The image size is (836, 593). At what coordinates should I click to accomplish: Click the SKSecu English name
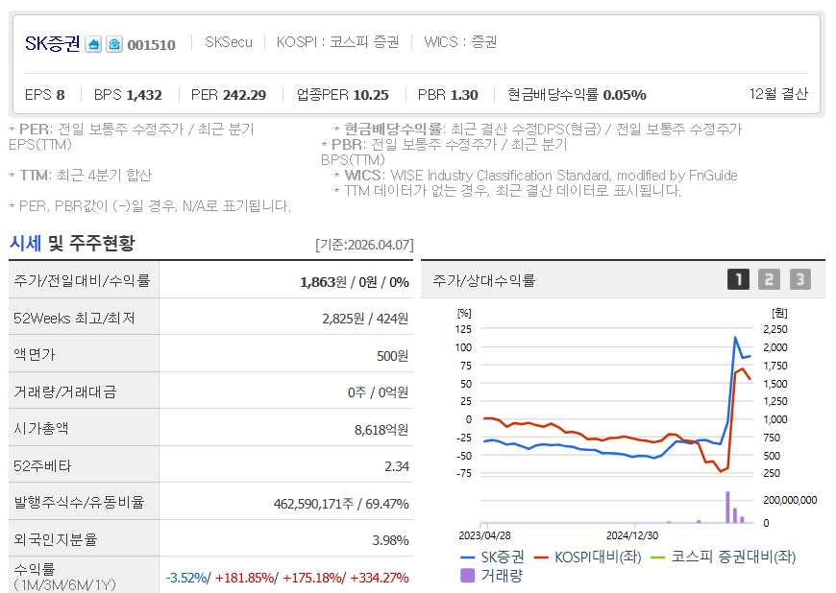[x=229, y=42]
